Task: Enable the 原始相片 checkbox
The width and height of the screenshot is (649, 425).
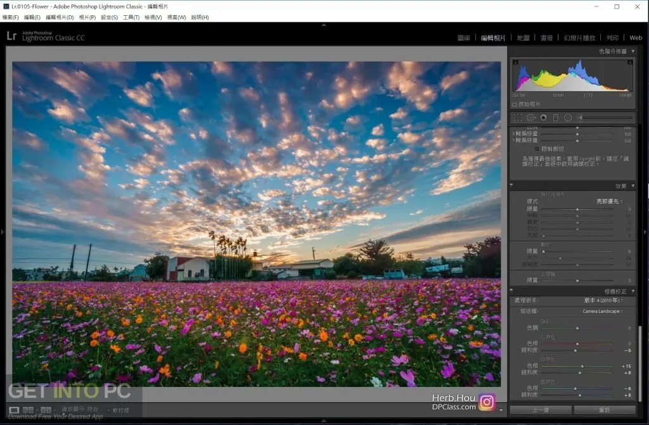Action: point(515,105)
